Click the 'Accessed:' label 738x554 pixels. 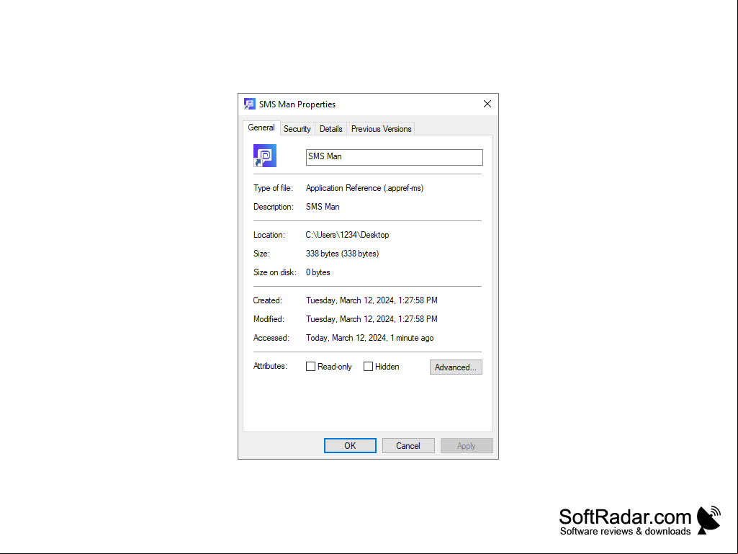click(x=271, y=339)
